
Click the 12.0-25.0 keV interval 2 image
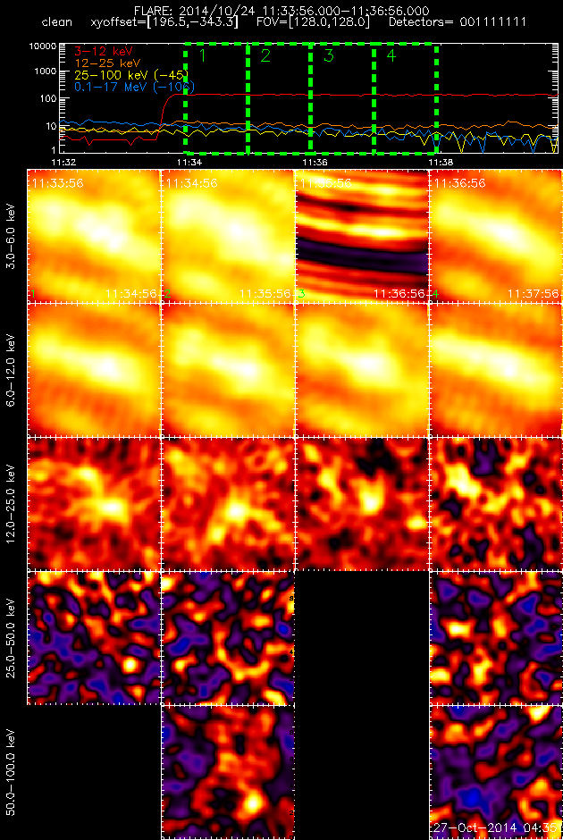point(228,504)
